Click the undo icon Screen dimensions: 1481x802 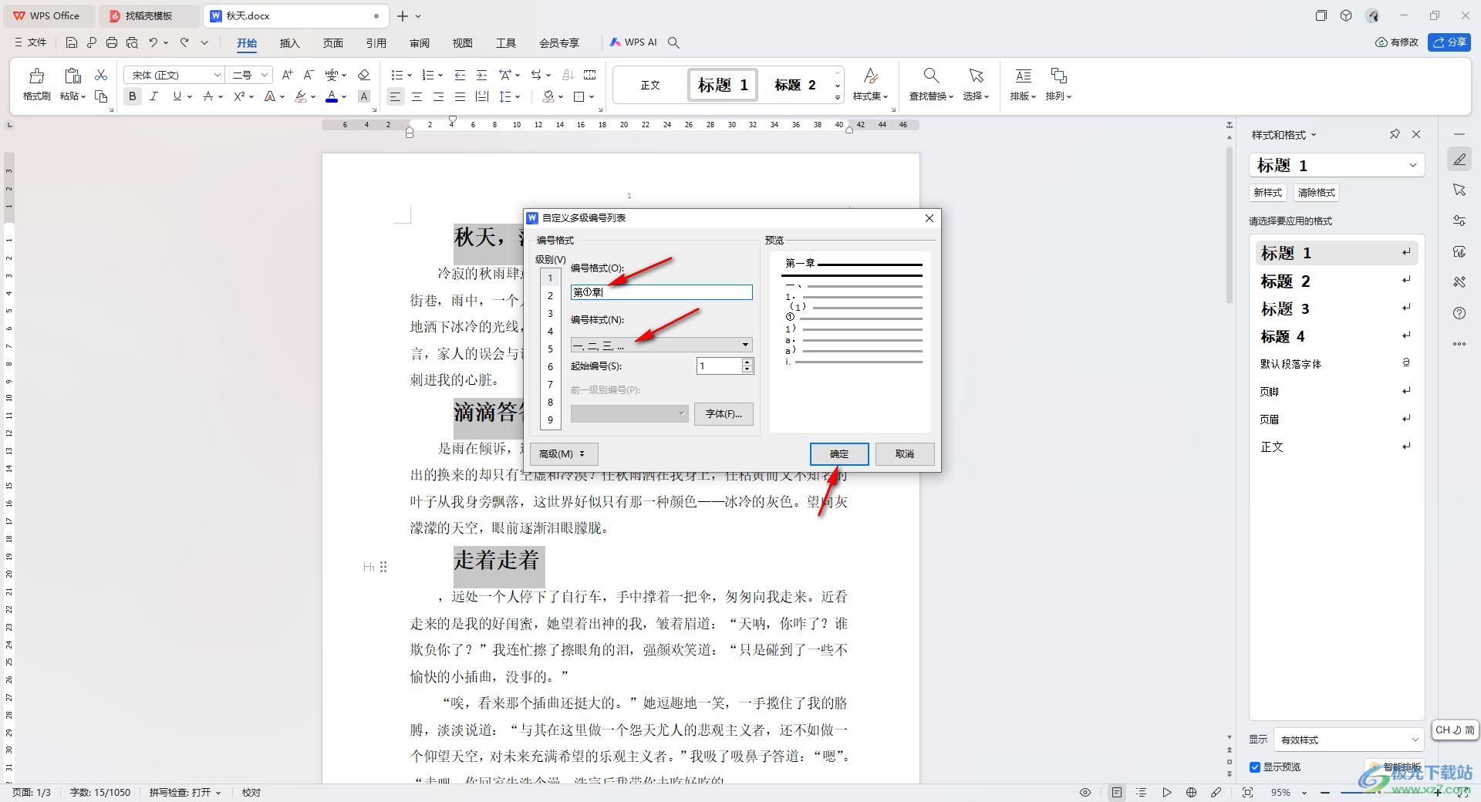(x=153, y=42)
